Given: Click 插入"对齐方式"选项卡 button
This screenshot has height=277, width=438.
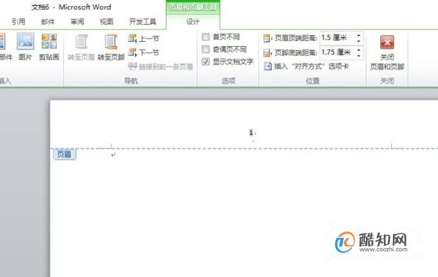Looking at the screenshot, I should pos(306,67).
